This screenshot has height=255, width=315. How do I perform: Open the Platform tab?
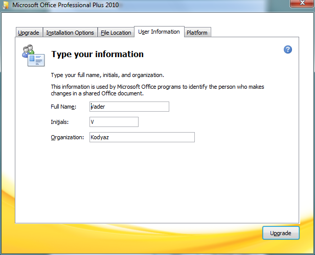click(197, 33)
